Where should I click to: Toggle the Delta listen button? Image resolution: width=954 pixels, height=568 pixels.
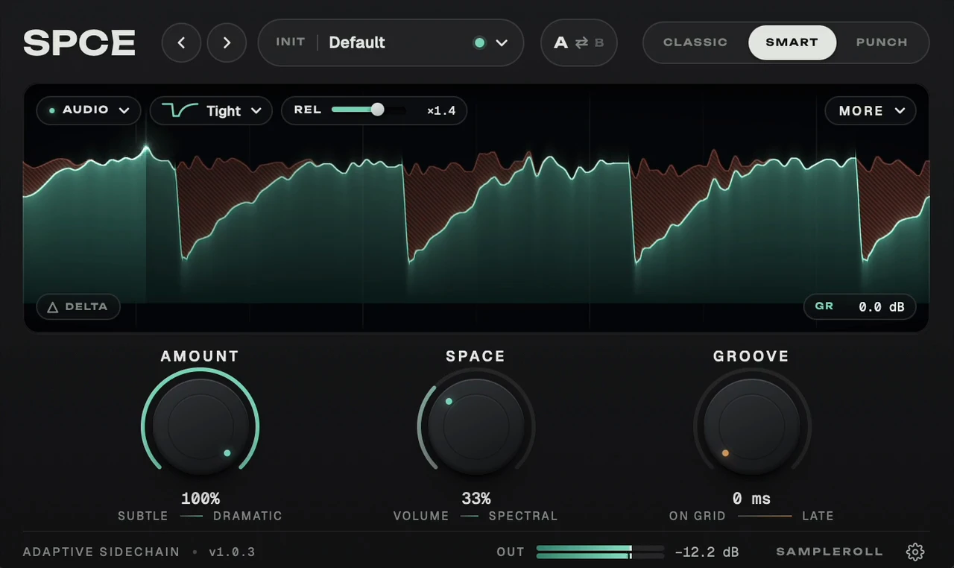[x=78, y=306]
